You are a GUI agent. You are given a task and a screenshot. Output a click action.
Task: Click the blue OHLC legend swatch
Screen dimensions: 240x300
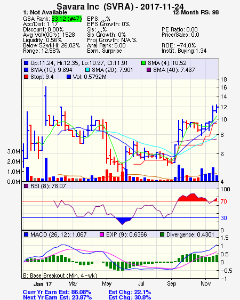click(26, 63)
